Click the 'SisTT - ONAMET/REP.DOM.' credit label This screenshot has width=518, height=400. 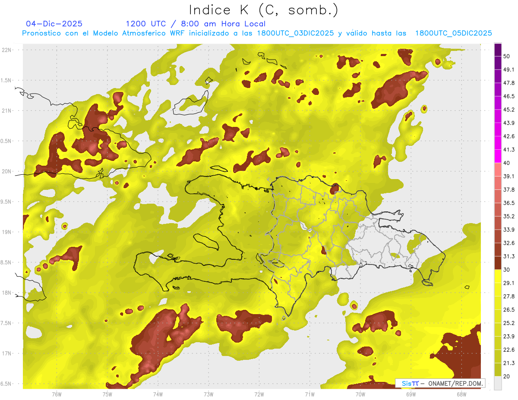click(440, 383)
